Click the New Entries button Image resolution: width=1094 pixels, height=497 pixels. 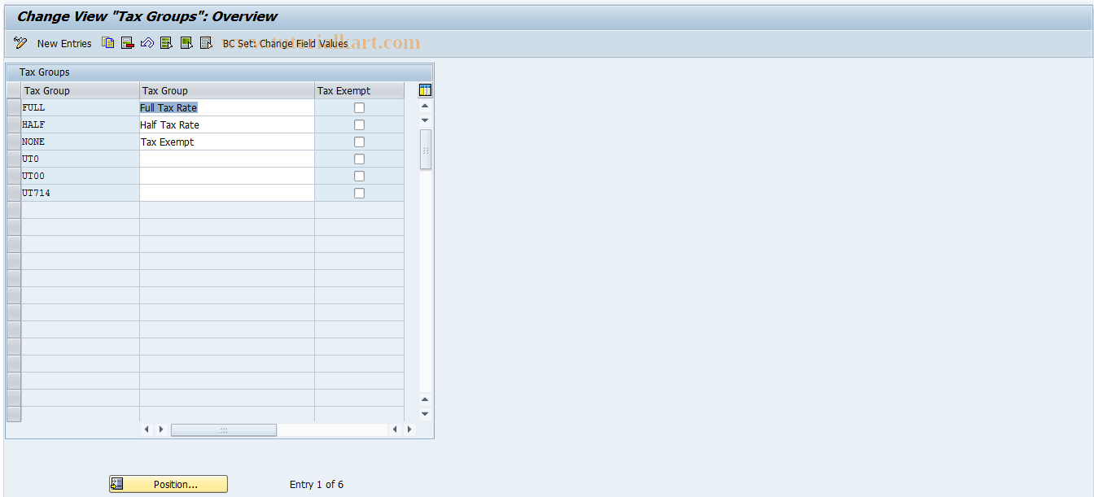coord(64,43)
